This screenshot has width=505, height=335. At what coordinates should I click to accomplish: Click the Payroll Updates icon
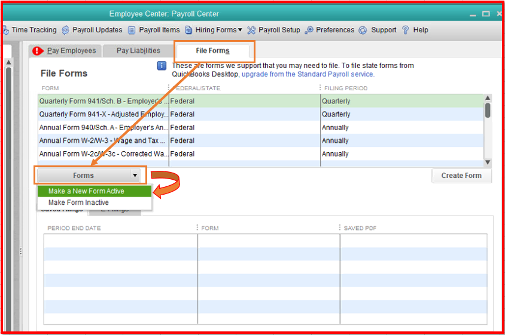pos(65,30)
